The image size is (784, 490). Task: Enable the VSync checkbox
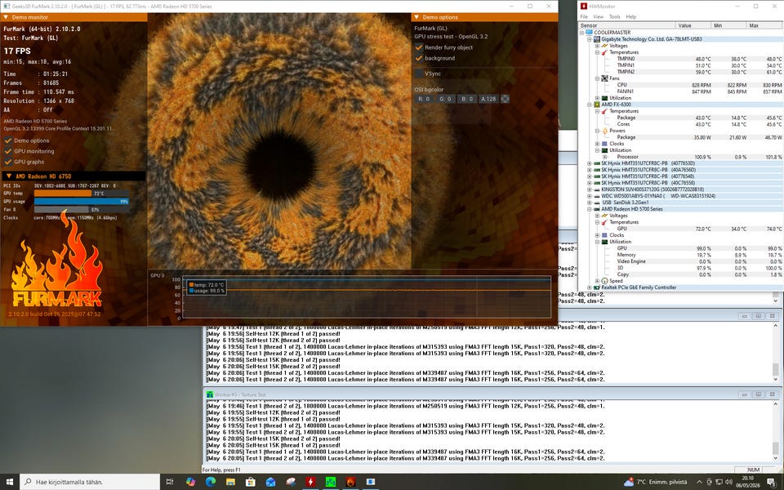[x=419, y=73]
